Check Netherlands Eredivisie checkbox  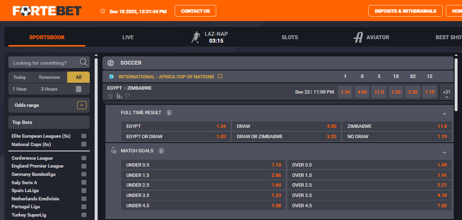click(84, 199)
